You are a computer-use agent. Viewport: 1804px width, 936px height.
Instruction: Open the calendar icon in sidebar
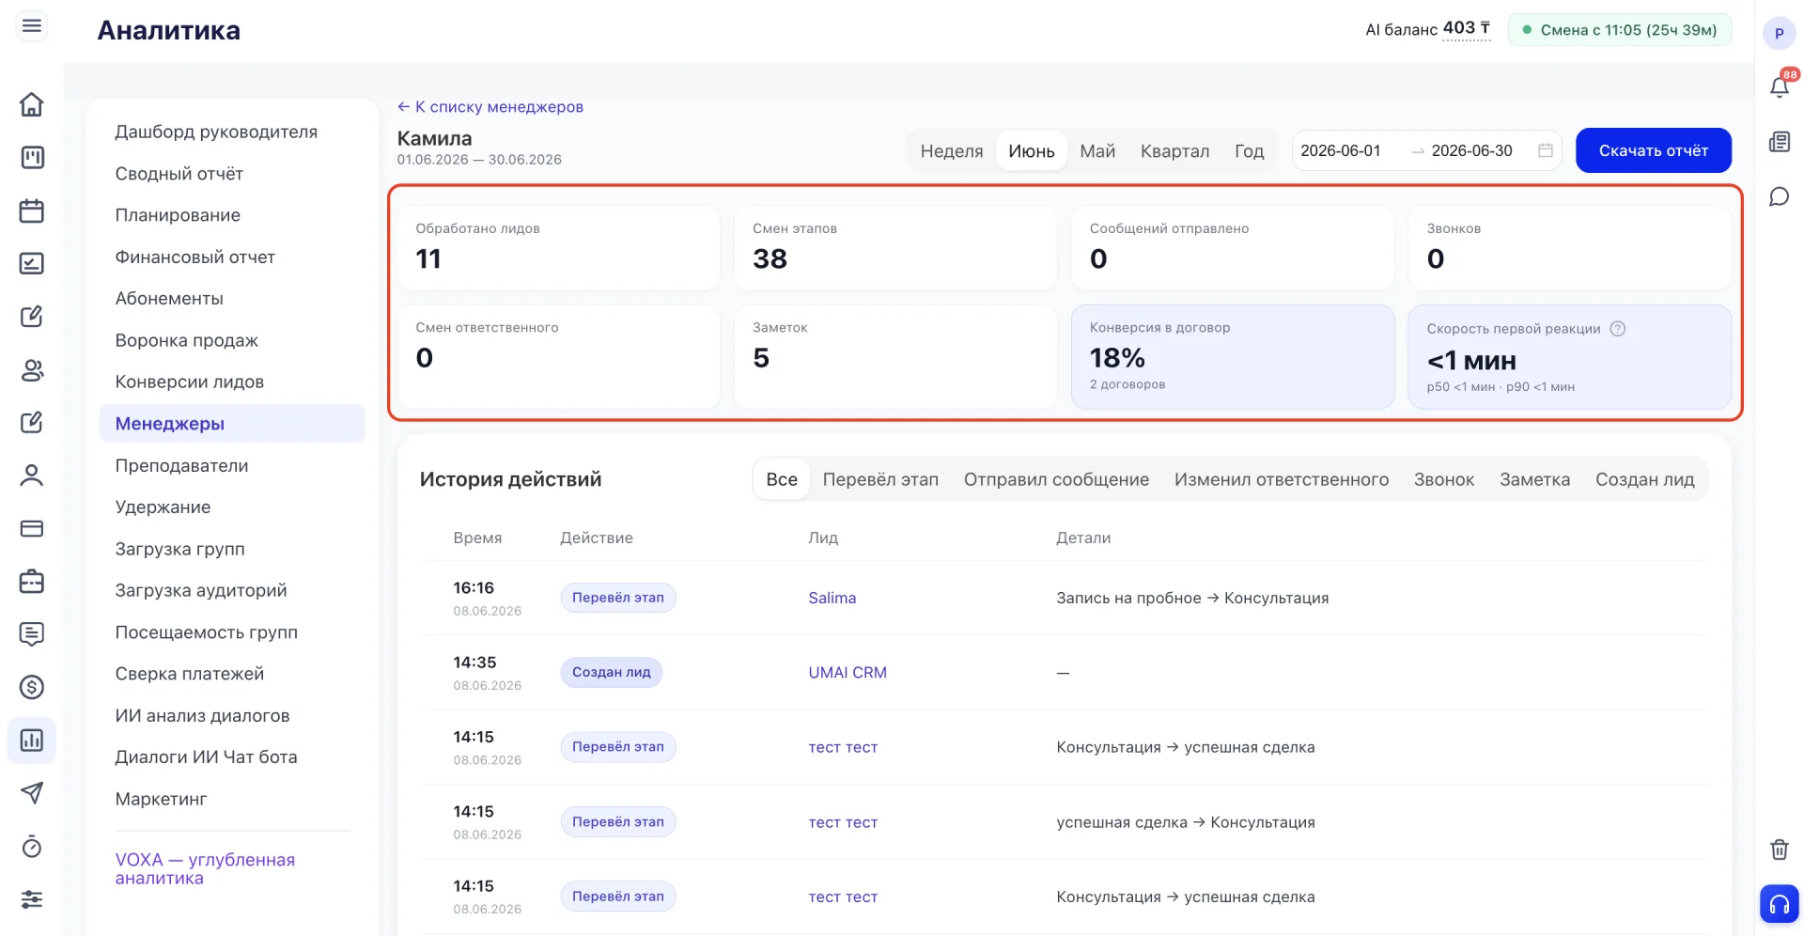[32, 211]
